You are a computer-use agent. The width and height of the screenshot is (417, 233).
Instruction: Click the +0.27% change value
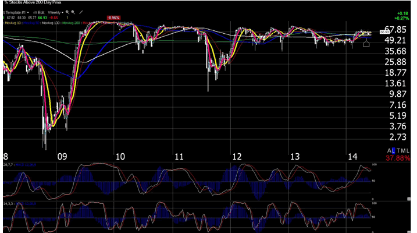402,19
